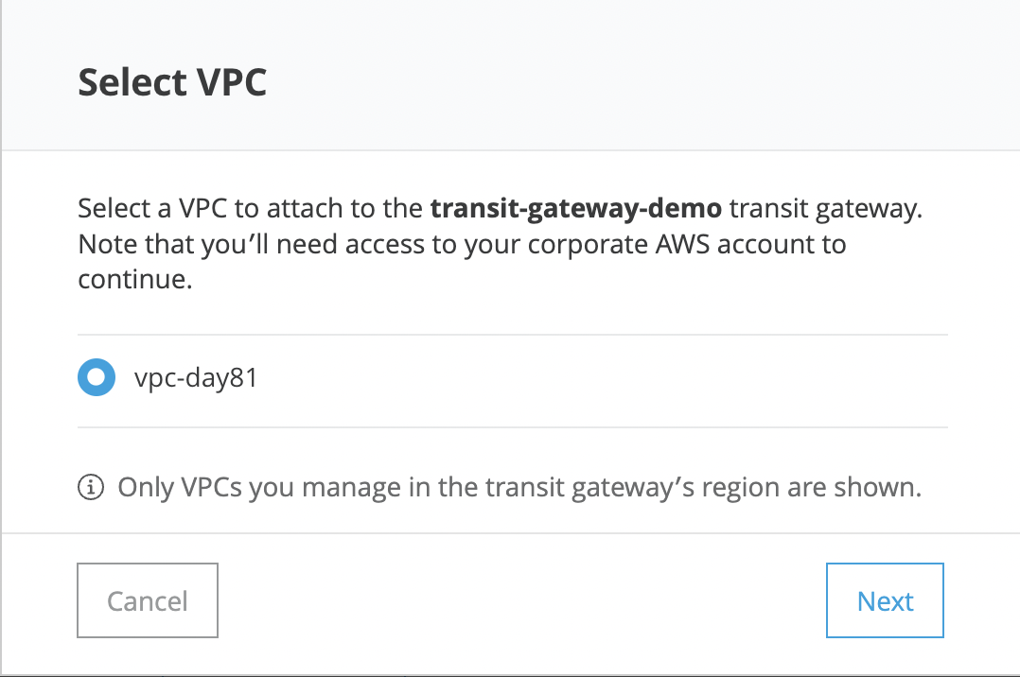Click the 'Only VPCs you manage' note
Image resolution: width=1020 pixels, height=677 pixels.
pos(519,488)
